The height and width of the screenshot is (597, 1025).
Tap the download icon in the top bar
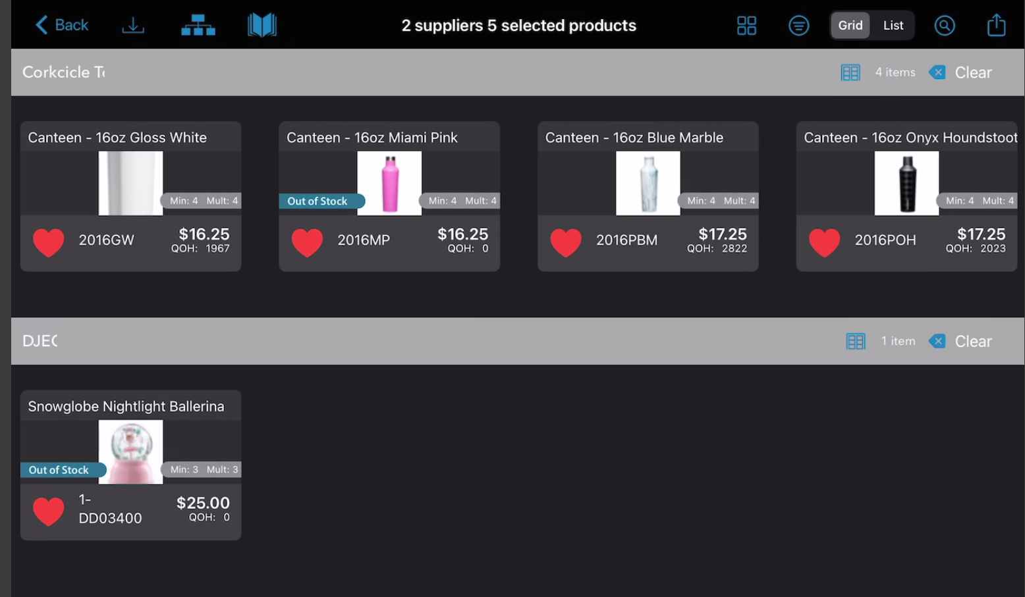pyautogui.click(x=133, y=25)
